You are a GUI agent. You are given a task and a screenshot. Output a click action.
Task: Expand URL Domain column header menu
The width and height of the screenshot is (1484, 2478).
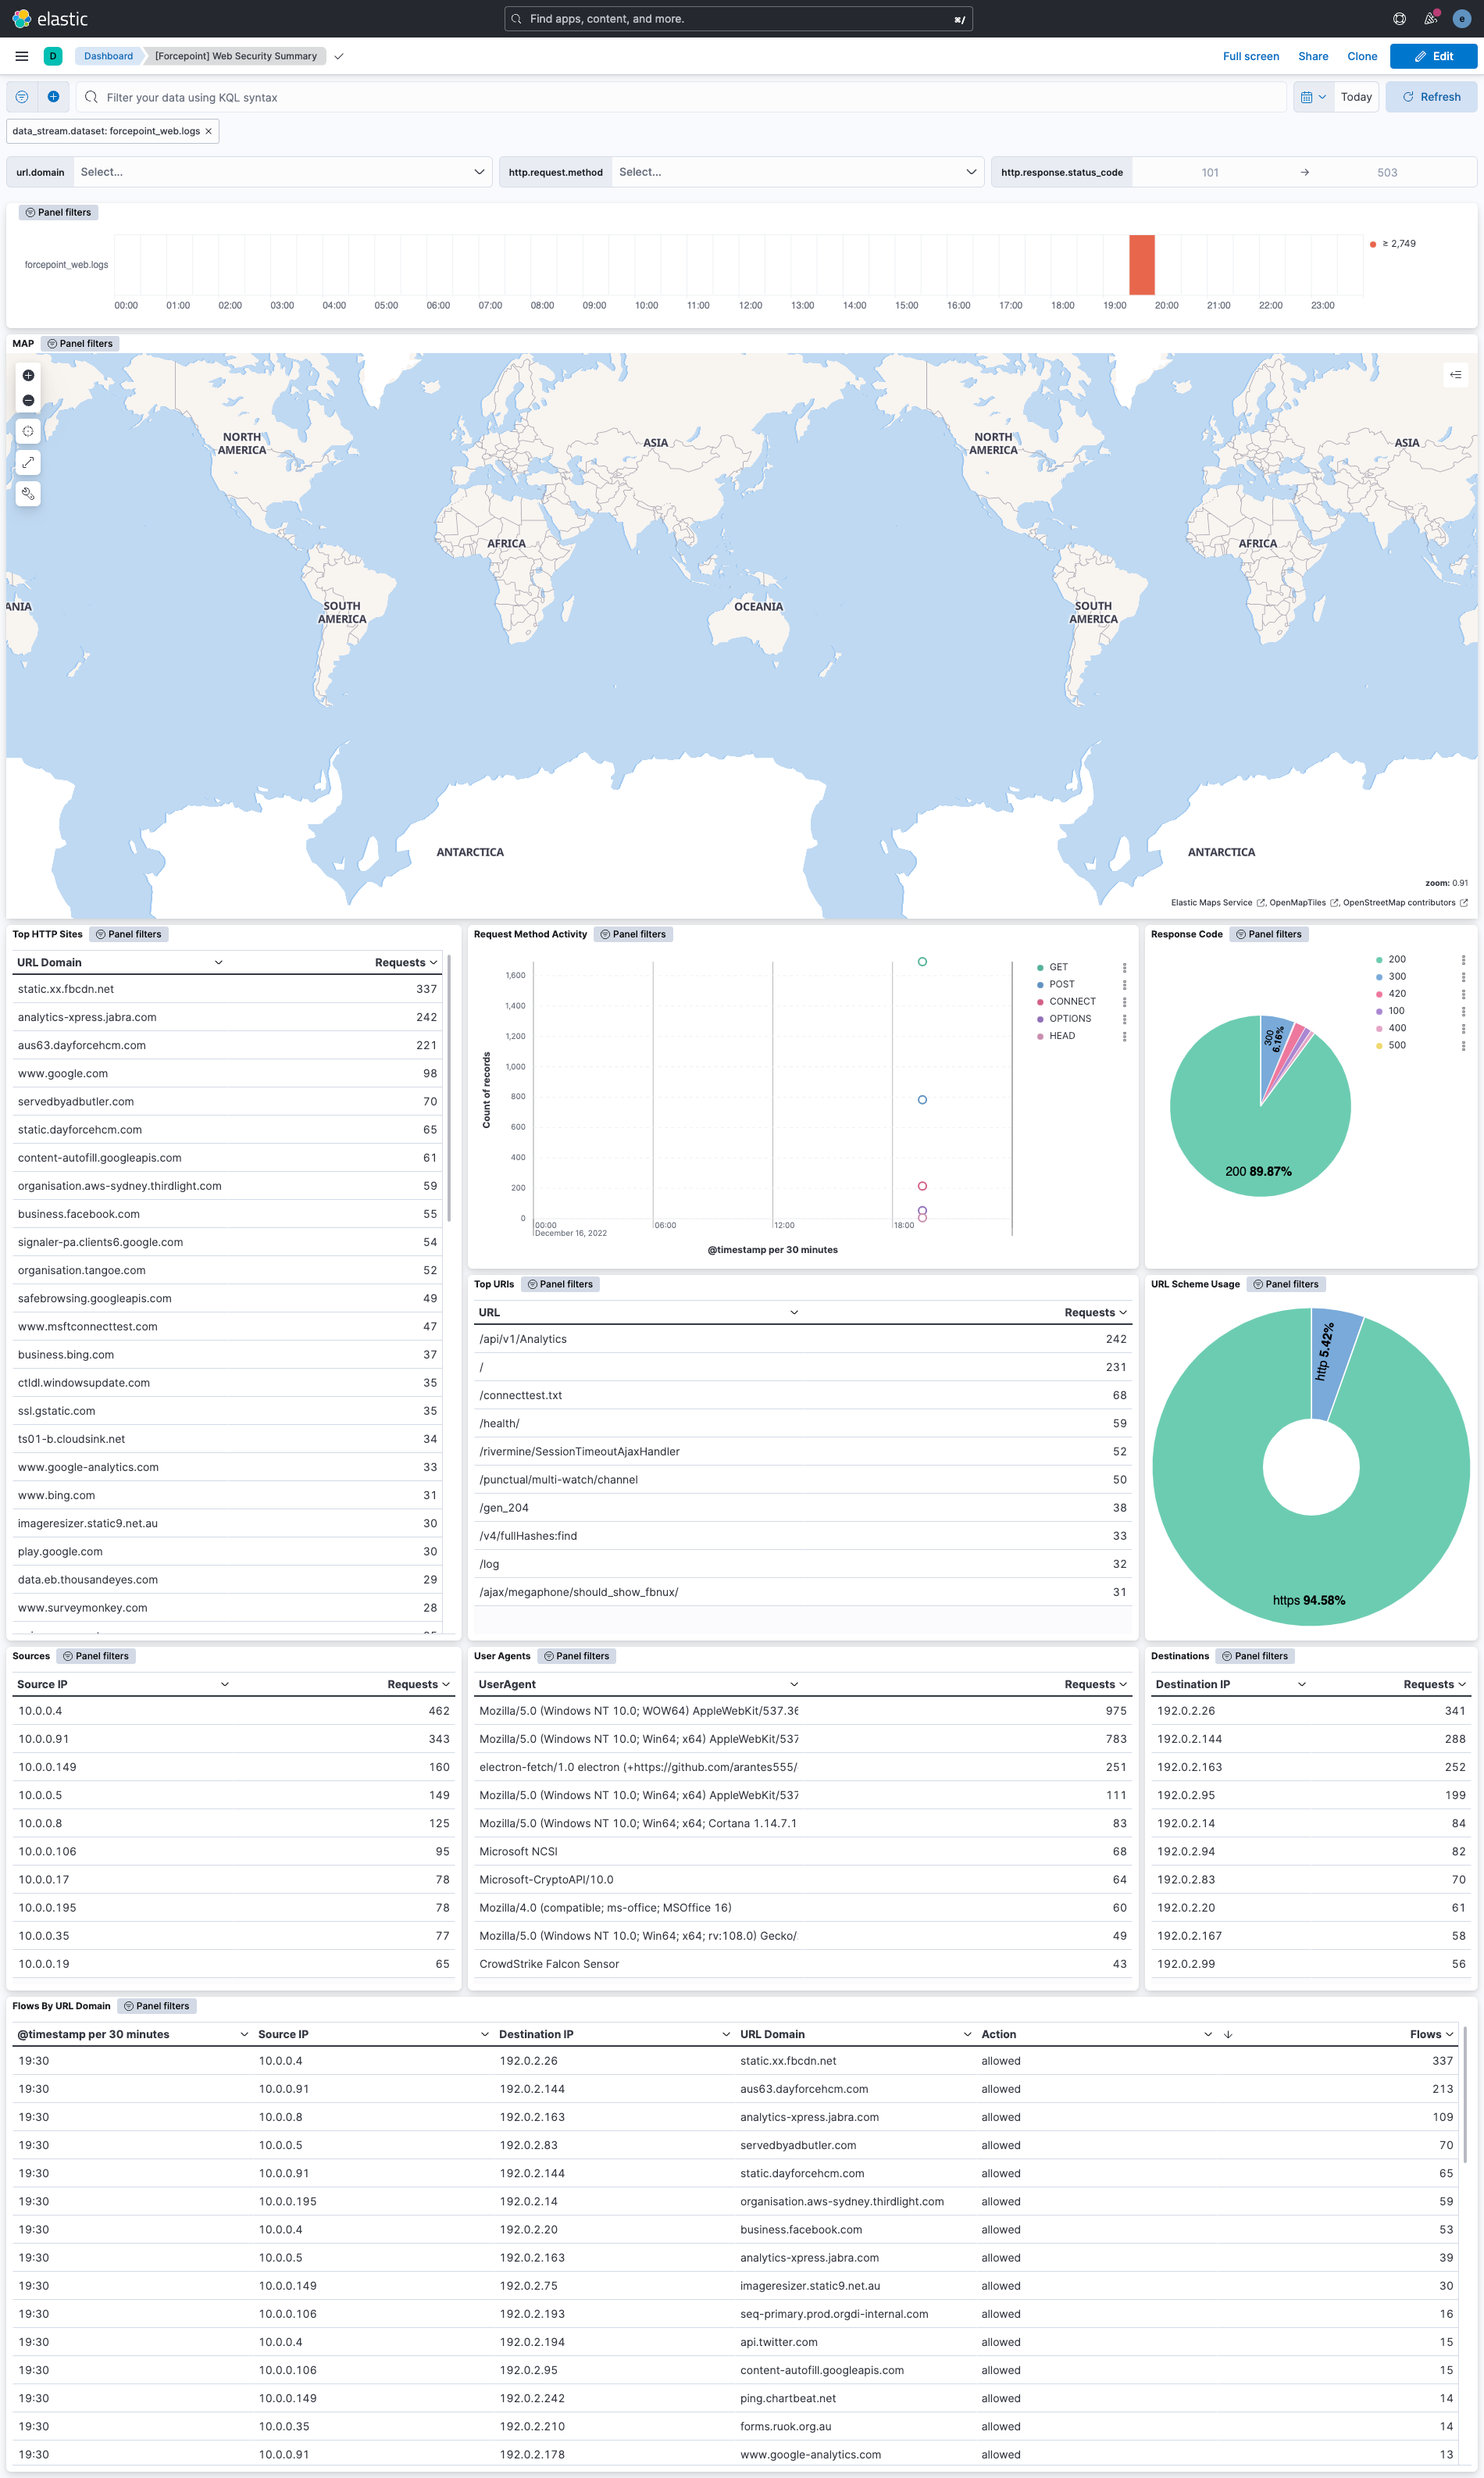218,963
